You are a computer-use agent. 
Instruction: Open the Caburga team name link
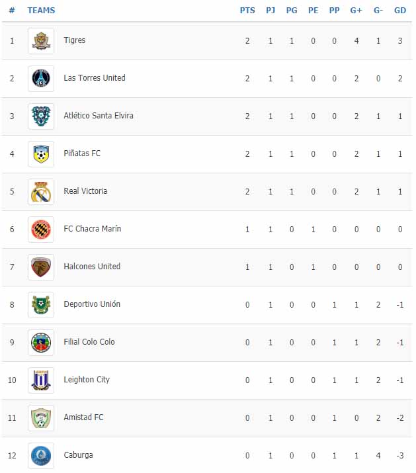tap(78, 455)
